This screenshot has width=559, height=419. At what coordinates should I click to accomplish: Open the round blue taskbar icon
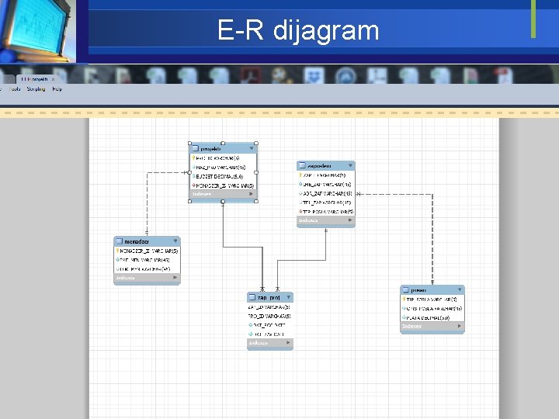point(345,76)
